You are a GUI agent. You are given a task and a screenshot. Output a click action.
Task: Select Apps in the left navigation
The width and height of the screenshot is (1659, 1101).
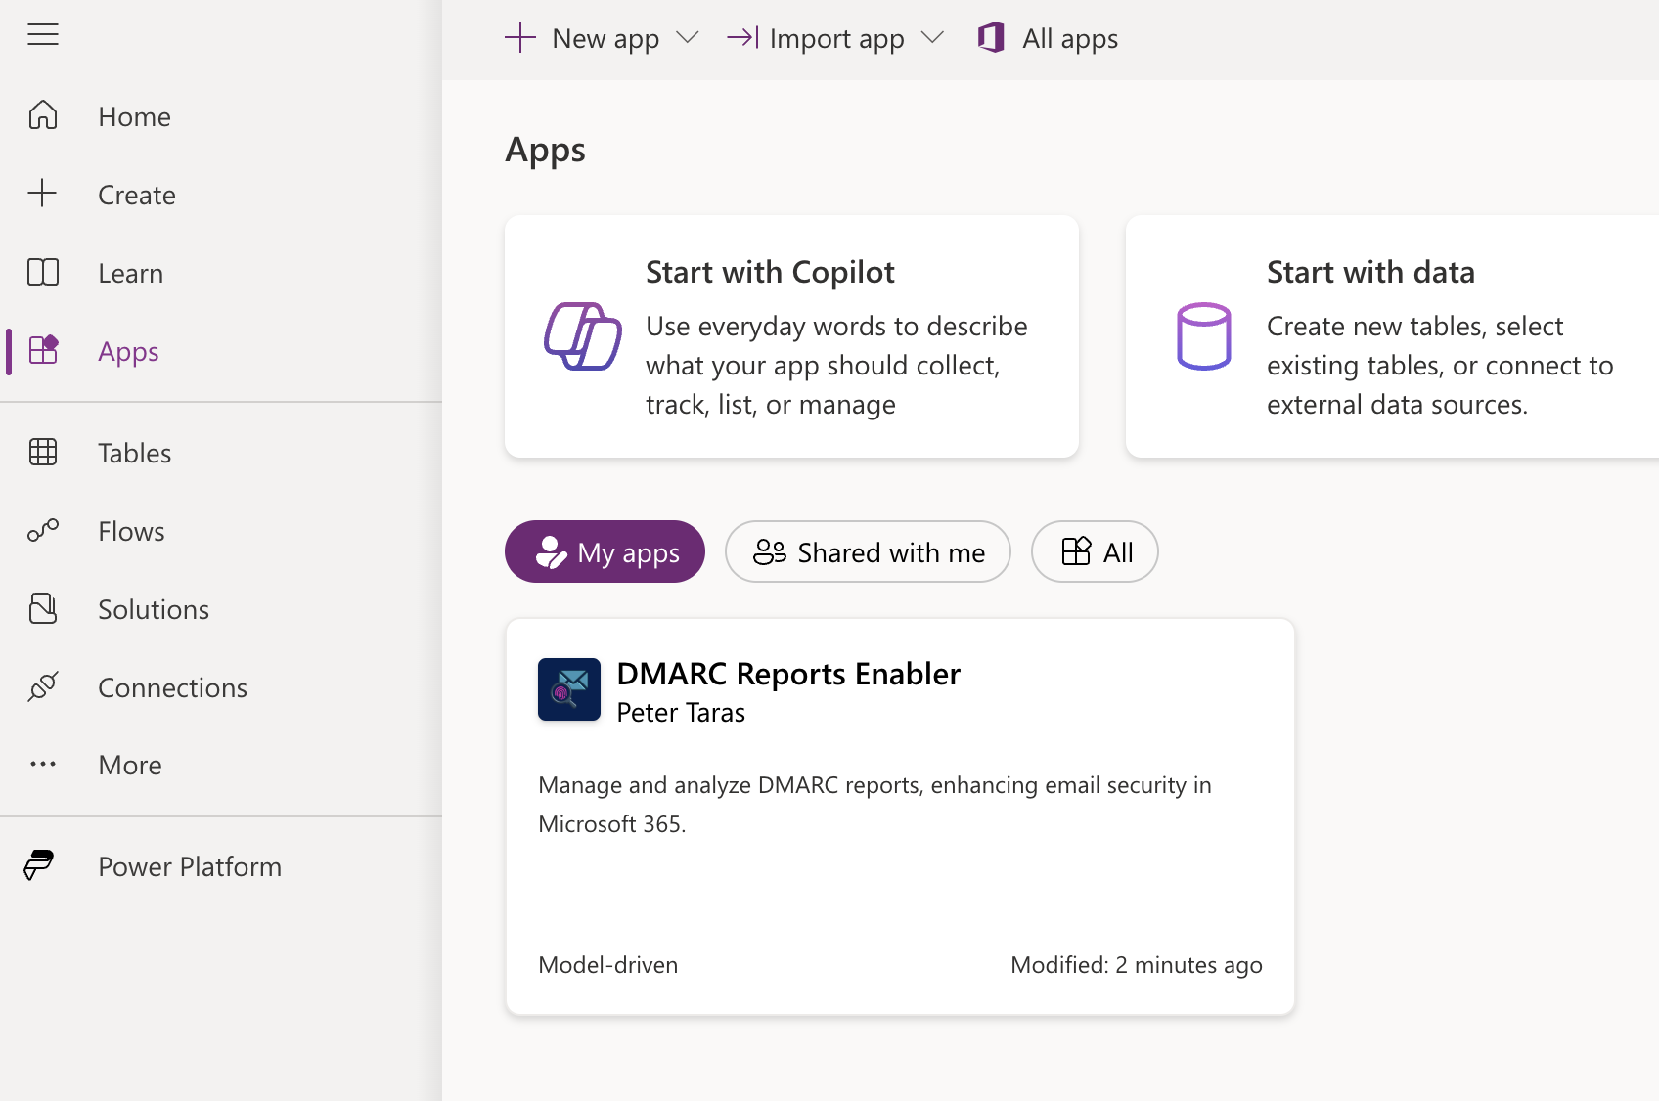coord(221,351)
